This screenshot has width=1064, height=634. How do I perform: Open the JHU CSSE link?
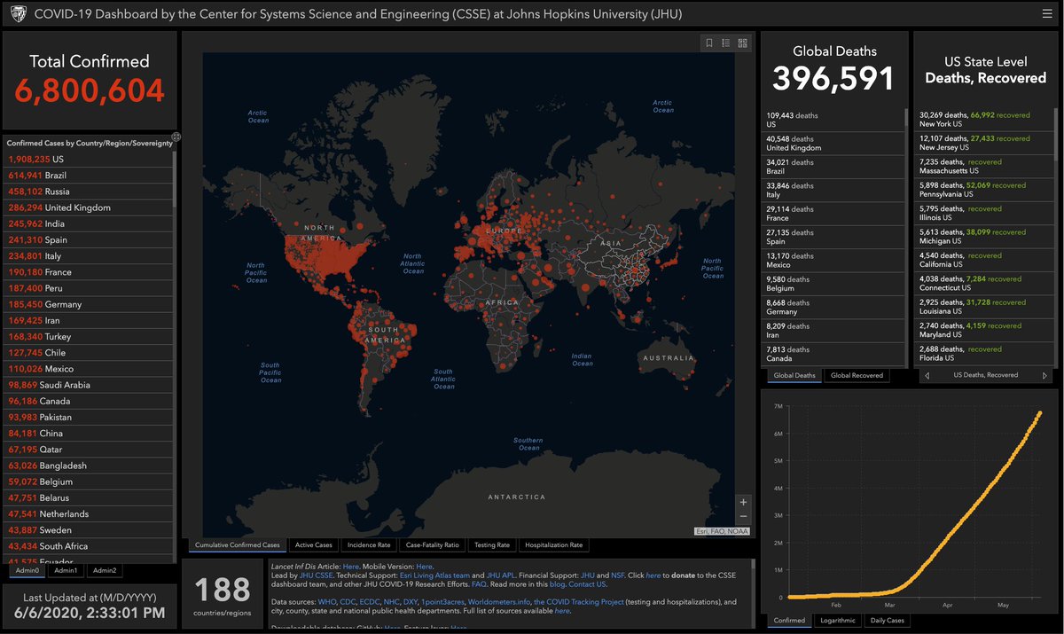pos(316,575)
